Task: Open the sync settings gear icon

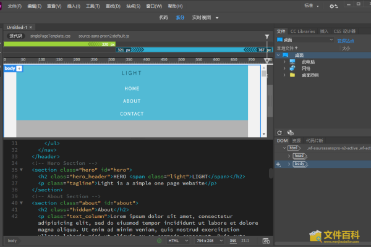Action: coord(334,6)
